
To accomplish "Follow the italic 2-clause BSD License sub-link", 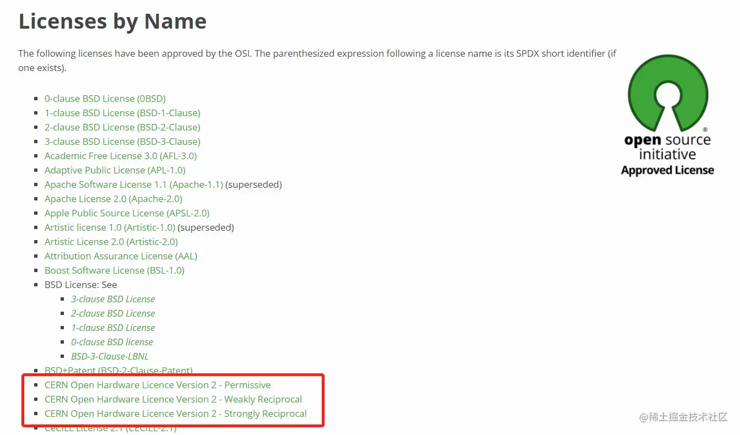I will click(x=113, y=313).
